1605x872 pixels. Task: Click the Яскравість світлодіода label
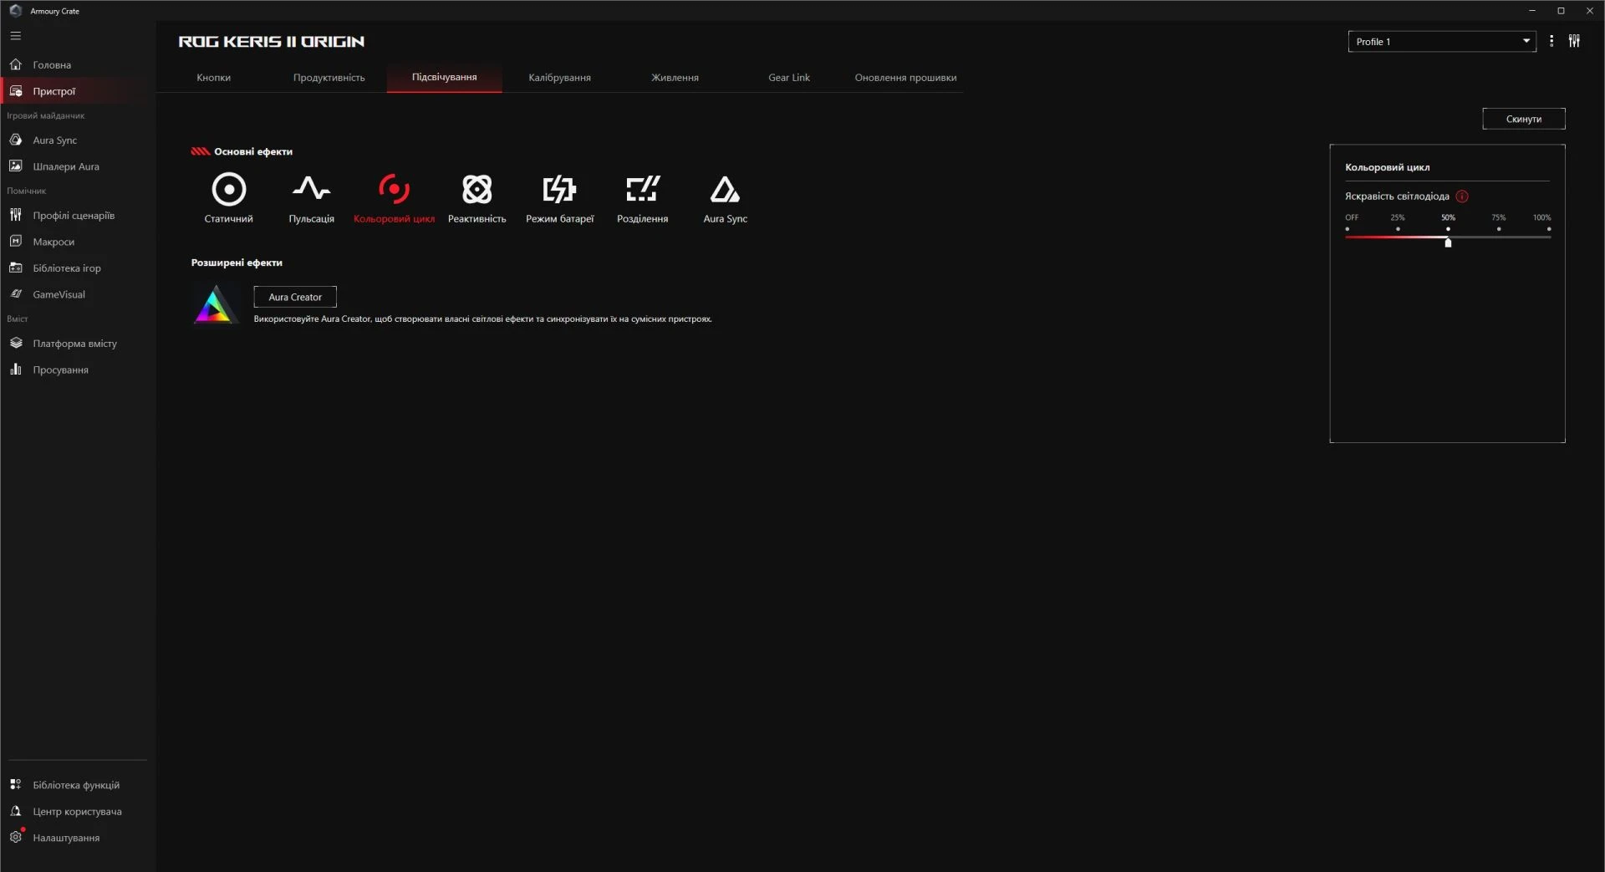pyautogui.click(x=1397, y=196)
